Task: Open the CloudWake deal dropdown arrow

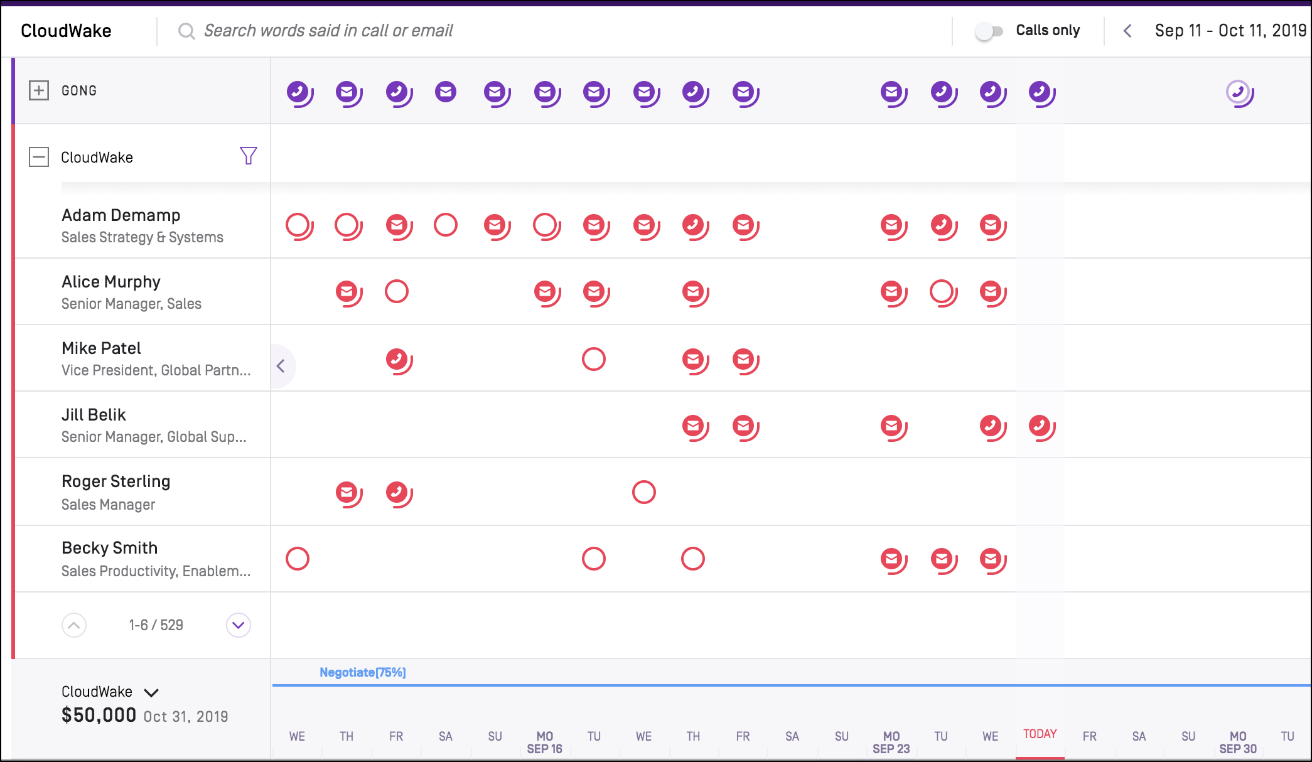Action: (x=151, y=692)
